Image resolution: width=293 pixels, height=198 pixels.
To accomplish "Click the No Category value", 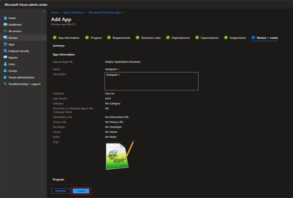I will pos(113,103).
